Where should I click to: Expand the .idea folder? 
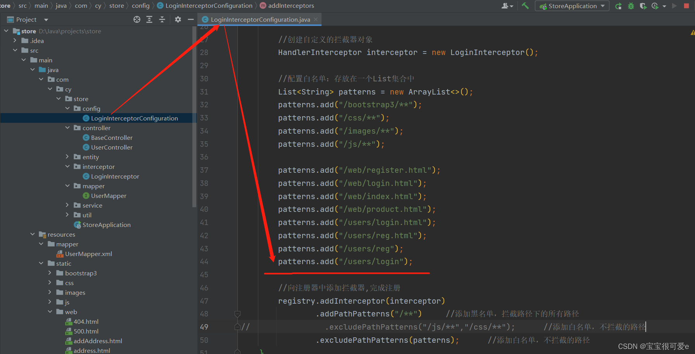pyautogui.click(x=15, y=40)
